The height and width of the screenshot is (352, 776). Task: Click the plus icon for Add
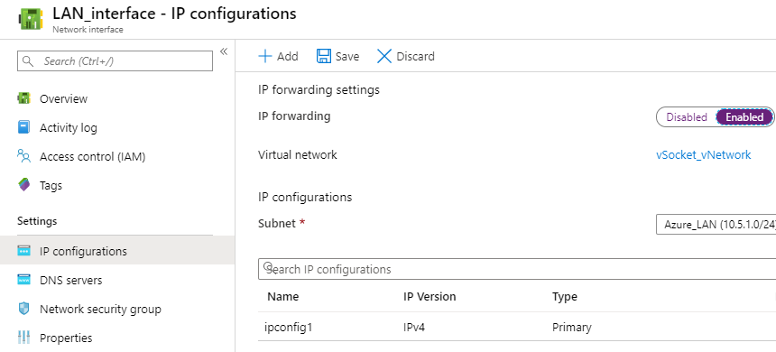click(265, 56)
